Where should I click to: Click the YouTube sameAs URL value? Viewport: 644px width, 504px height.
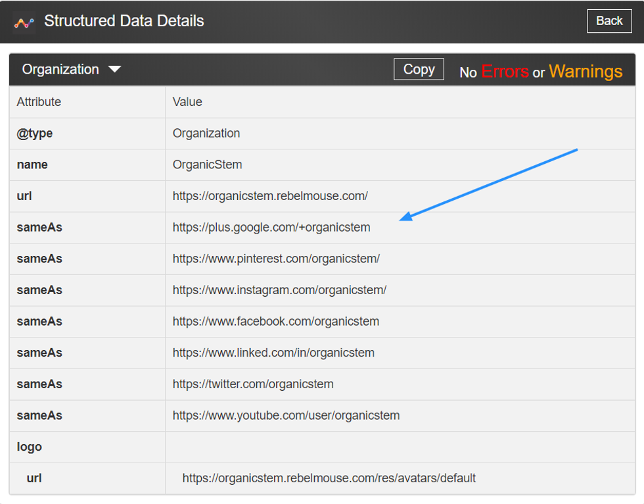point(286,416)
